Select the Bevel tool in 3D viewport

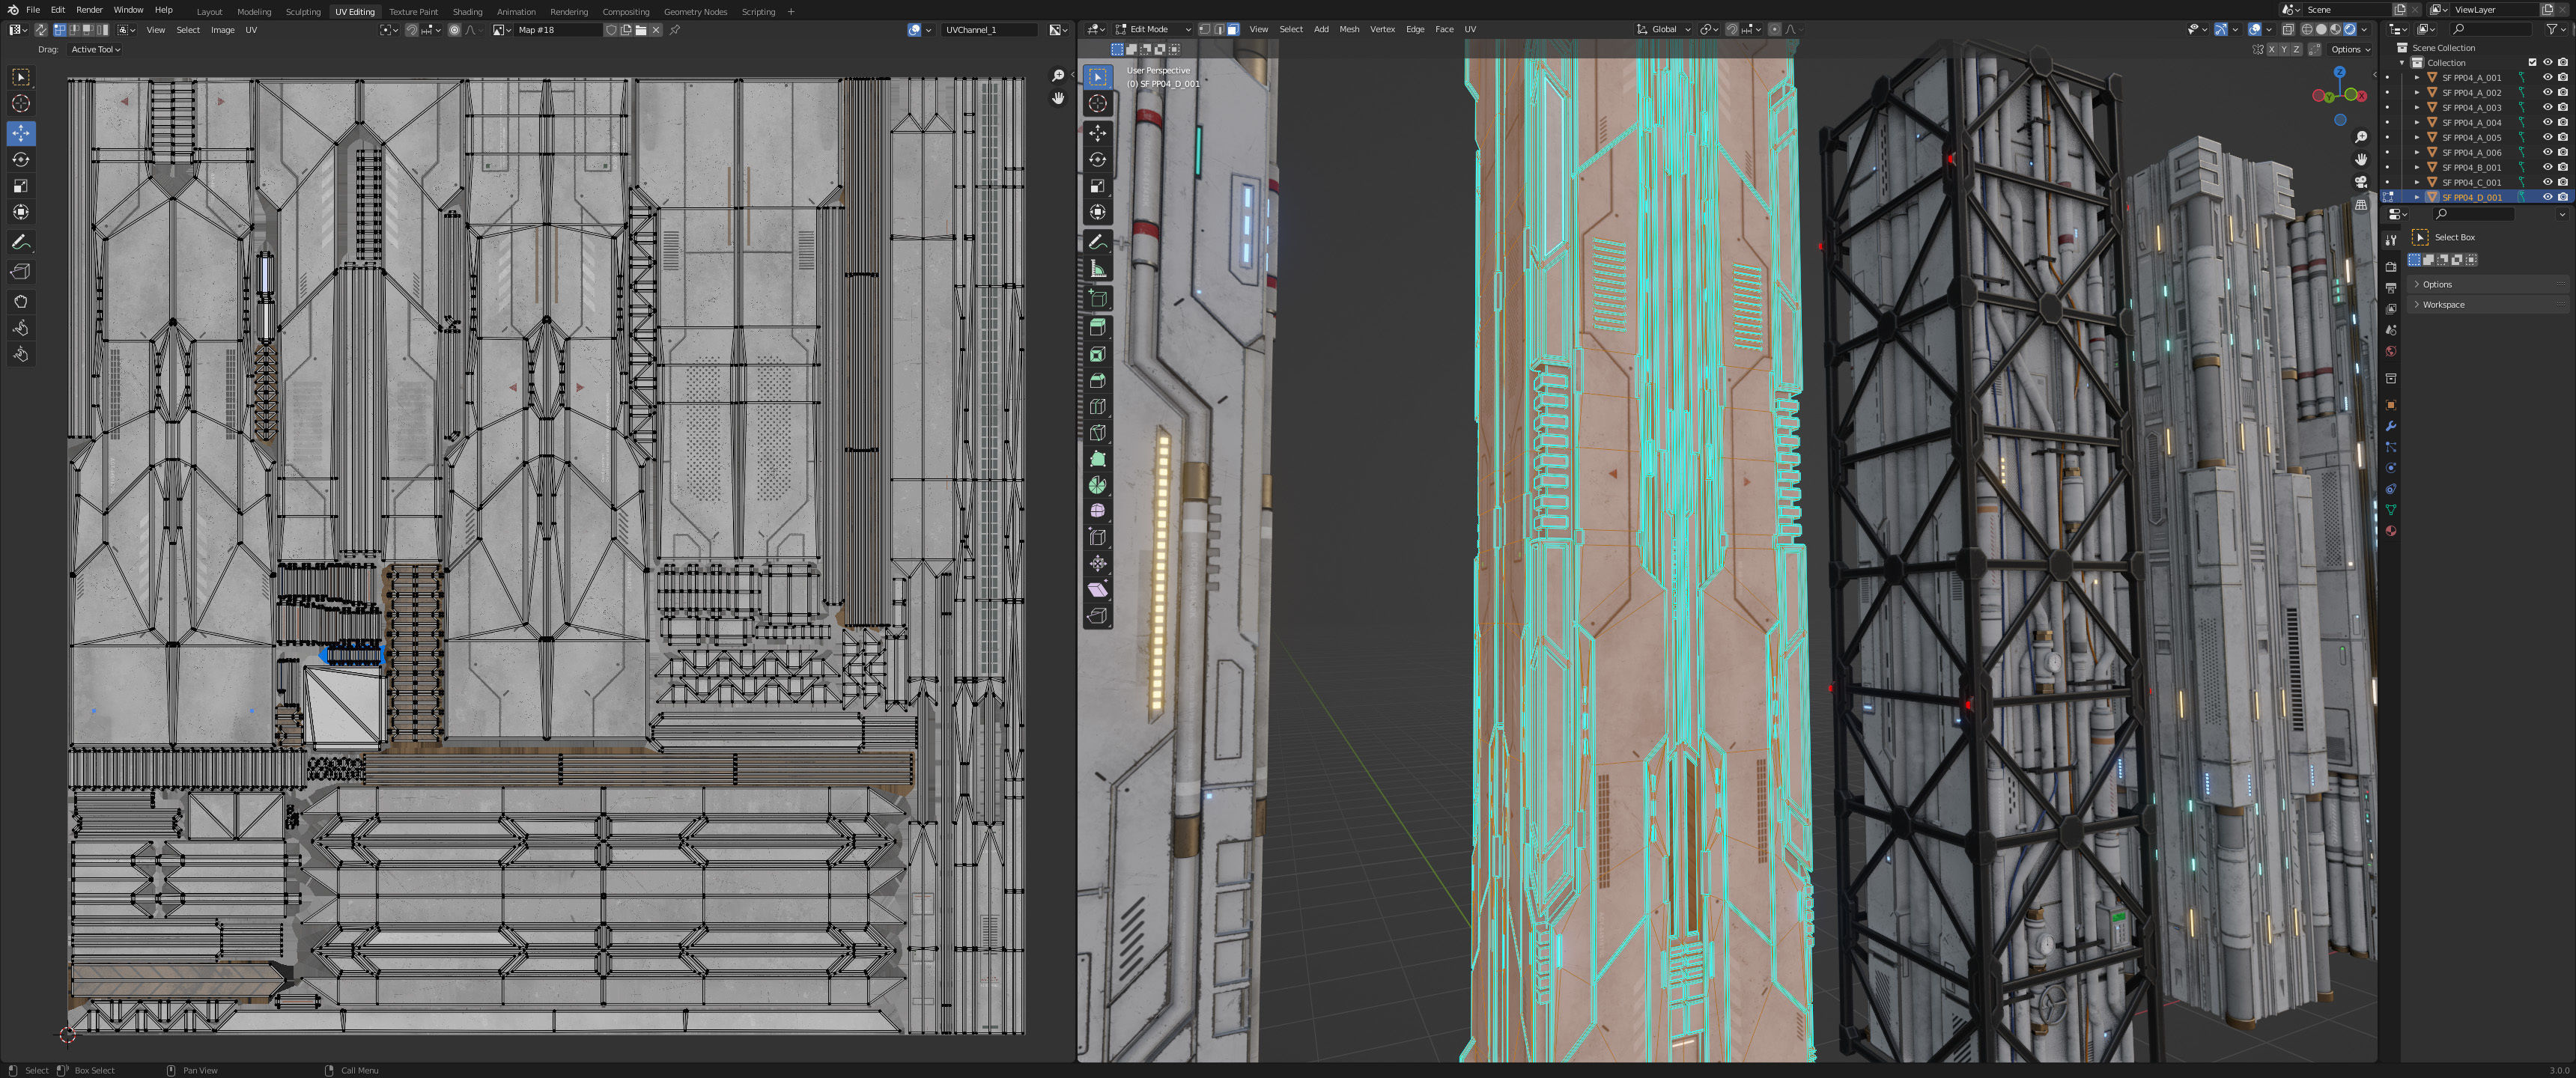[x=1098, y=380]
